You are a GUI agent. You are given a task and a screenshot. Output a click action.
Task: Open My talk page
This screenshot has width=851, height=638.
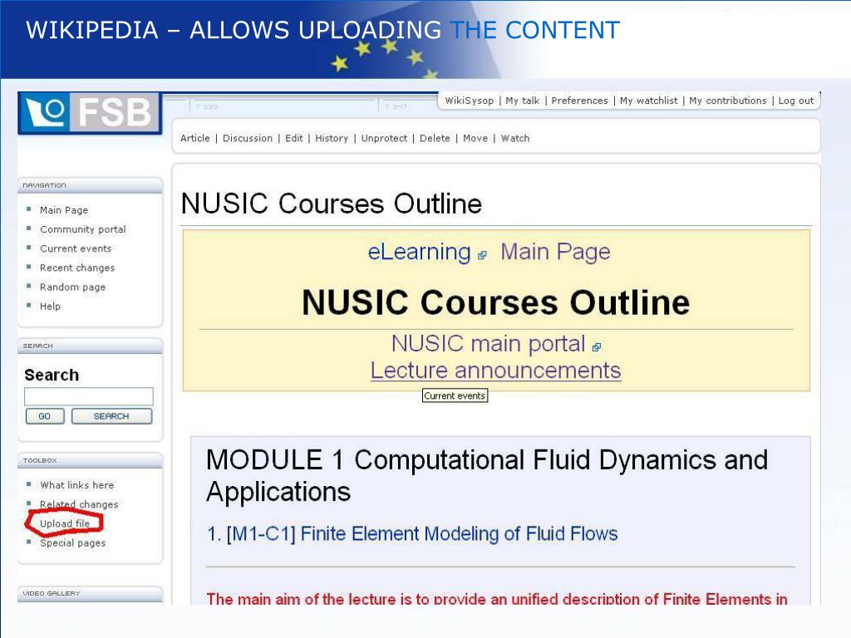tap(522, 101)
